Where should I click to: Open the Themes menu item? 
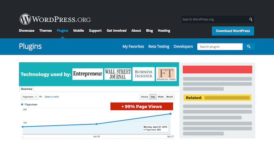pyautogui.click(x=45, y=31)
